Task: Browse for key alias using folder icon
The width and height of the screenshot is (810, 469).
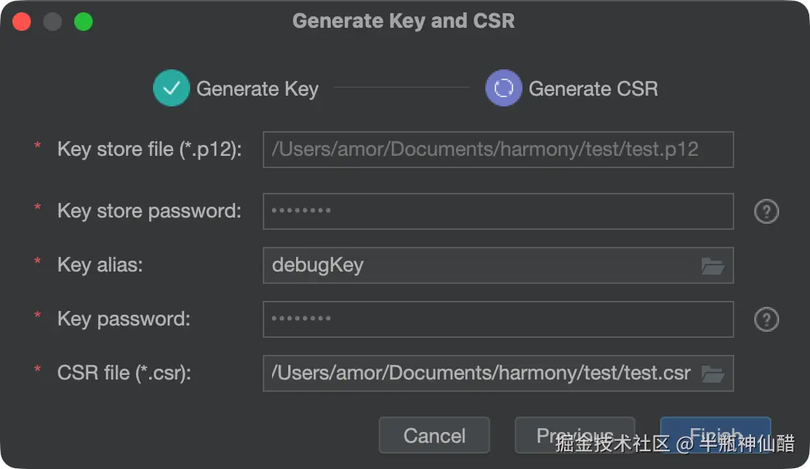Action: pos(713,266)
